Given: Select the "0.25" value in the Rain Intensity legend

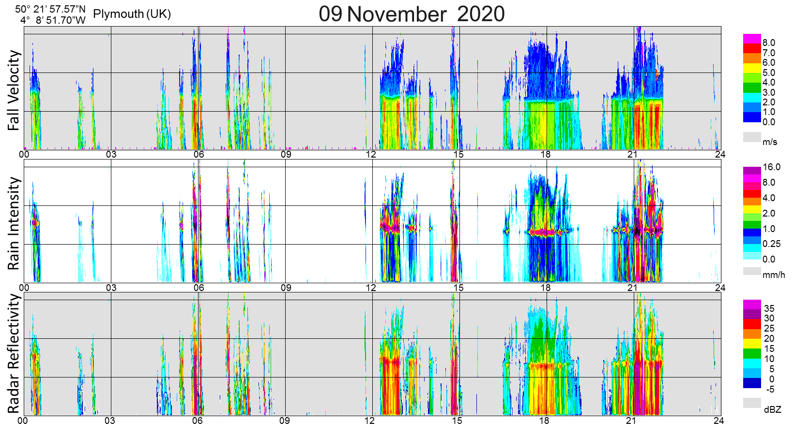Looking at the screenshot, I should pos(772,244).
